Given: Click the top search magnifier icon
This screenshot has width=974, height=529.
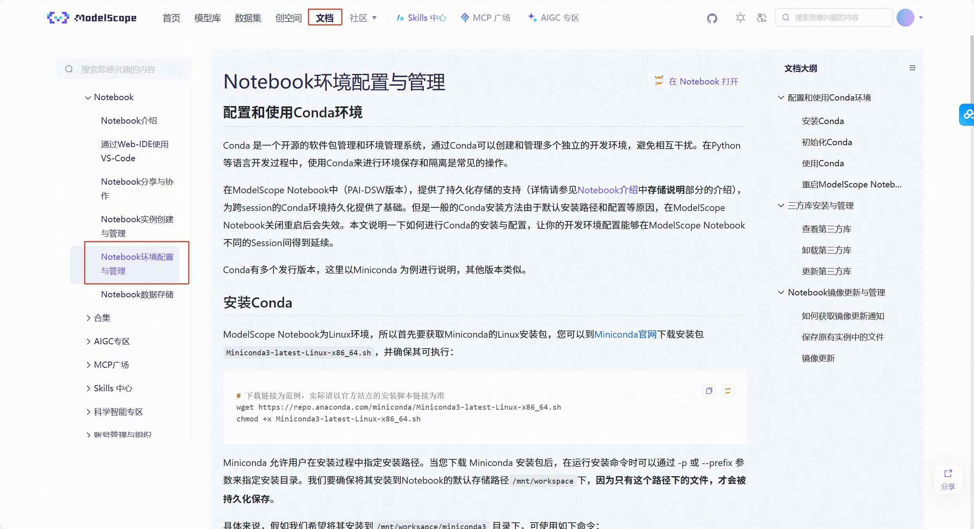Looking at the screenshot, I should 786,18.
